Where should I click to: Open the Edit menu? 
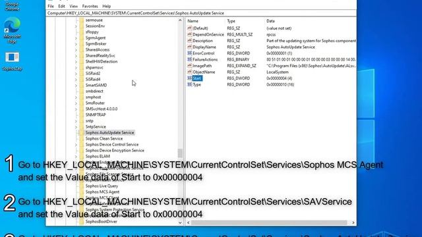61,6
